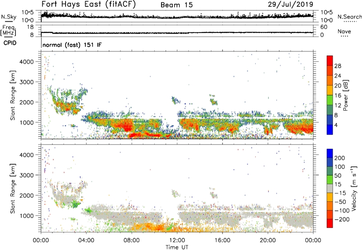The width and height of the screenshot is (362, 250).
Task: Pick the red top segment of Power colorbar
Action: pos(330,60)
